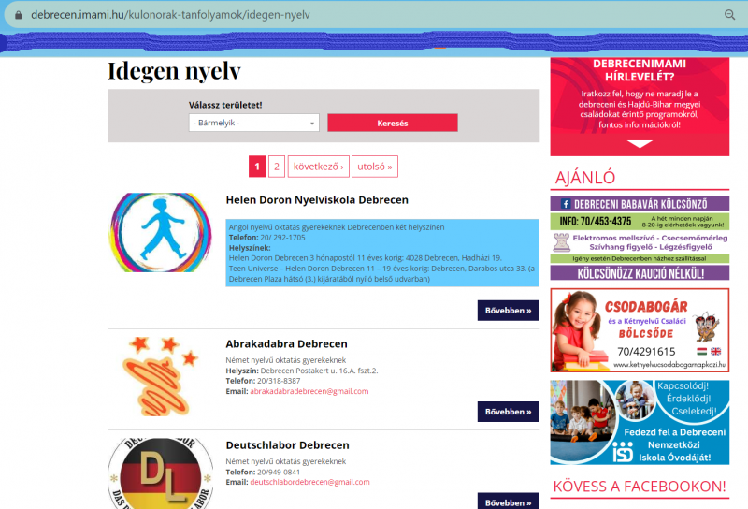Click the Kölcsönözz kaució nélkül banner

pos(640,273)
